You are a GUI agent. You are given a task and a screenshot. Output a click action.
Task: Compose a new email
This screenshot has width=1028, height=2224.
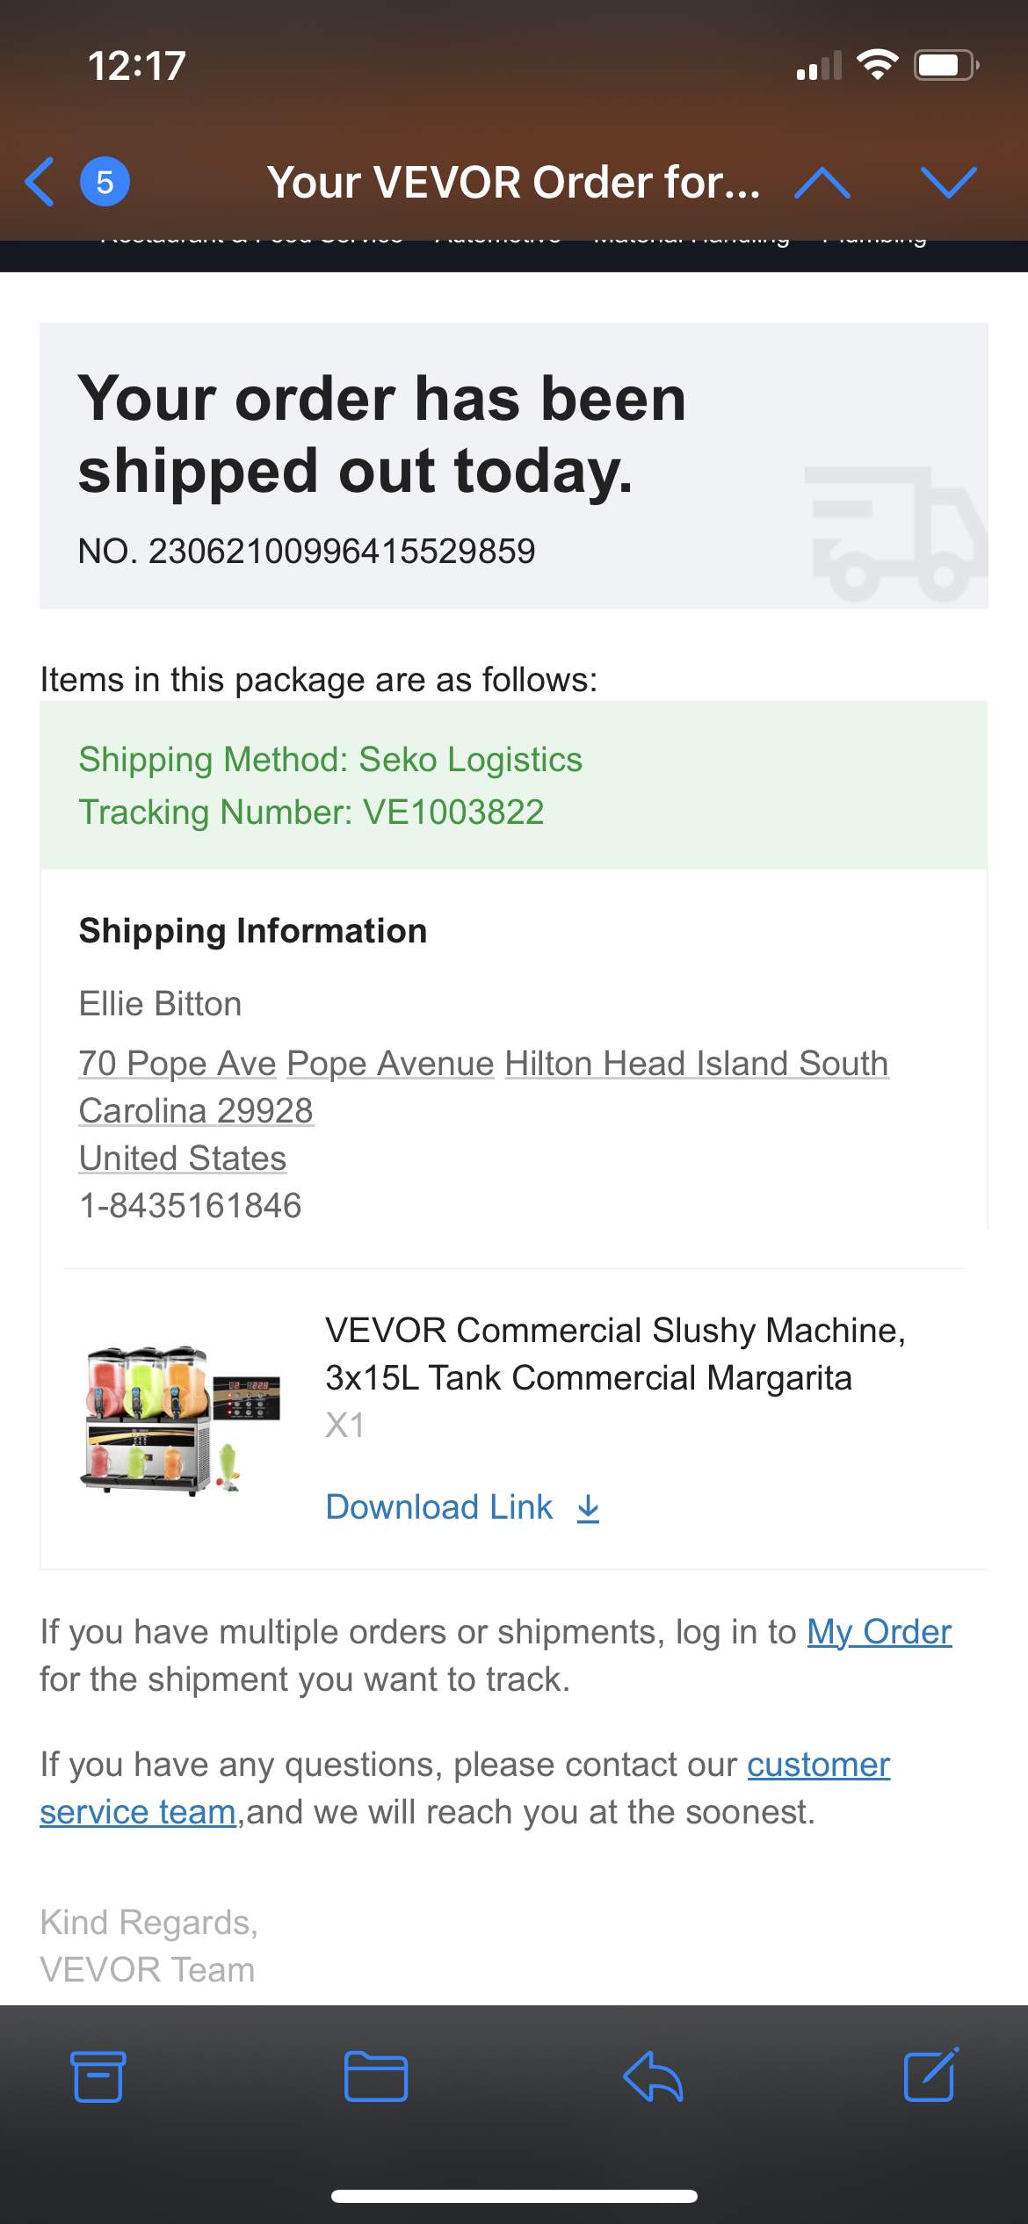pyautogui.click(x=929, y=2076)
